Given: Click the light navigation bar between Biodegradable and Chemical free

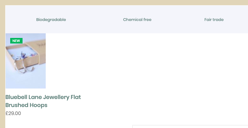Looking at the screenshot, I should pyautogui.click(x=95, y=20).
